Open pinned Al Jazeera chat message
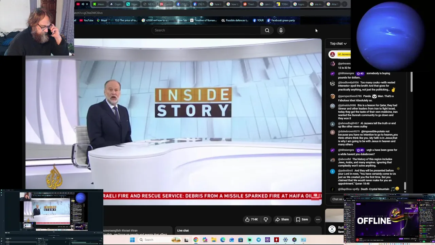 pos(340,54)
